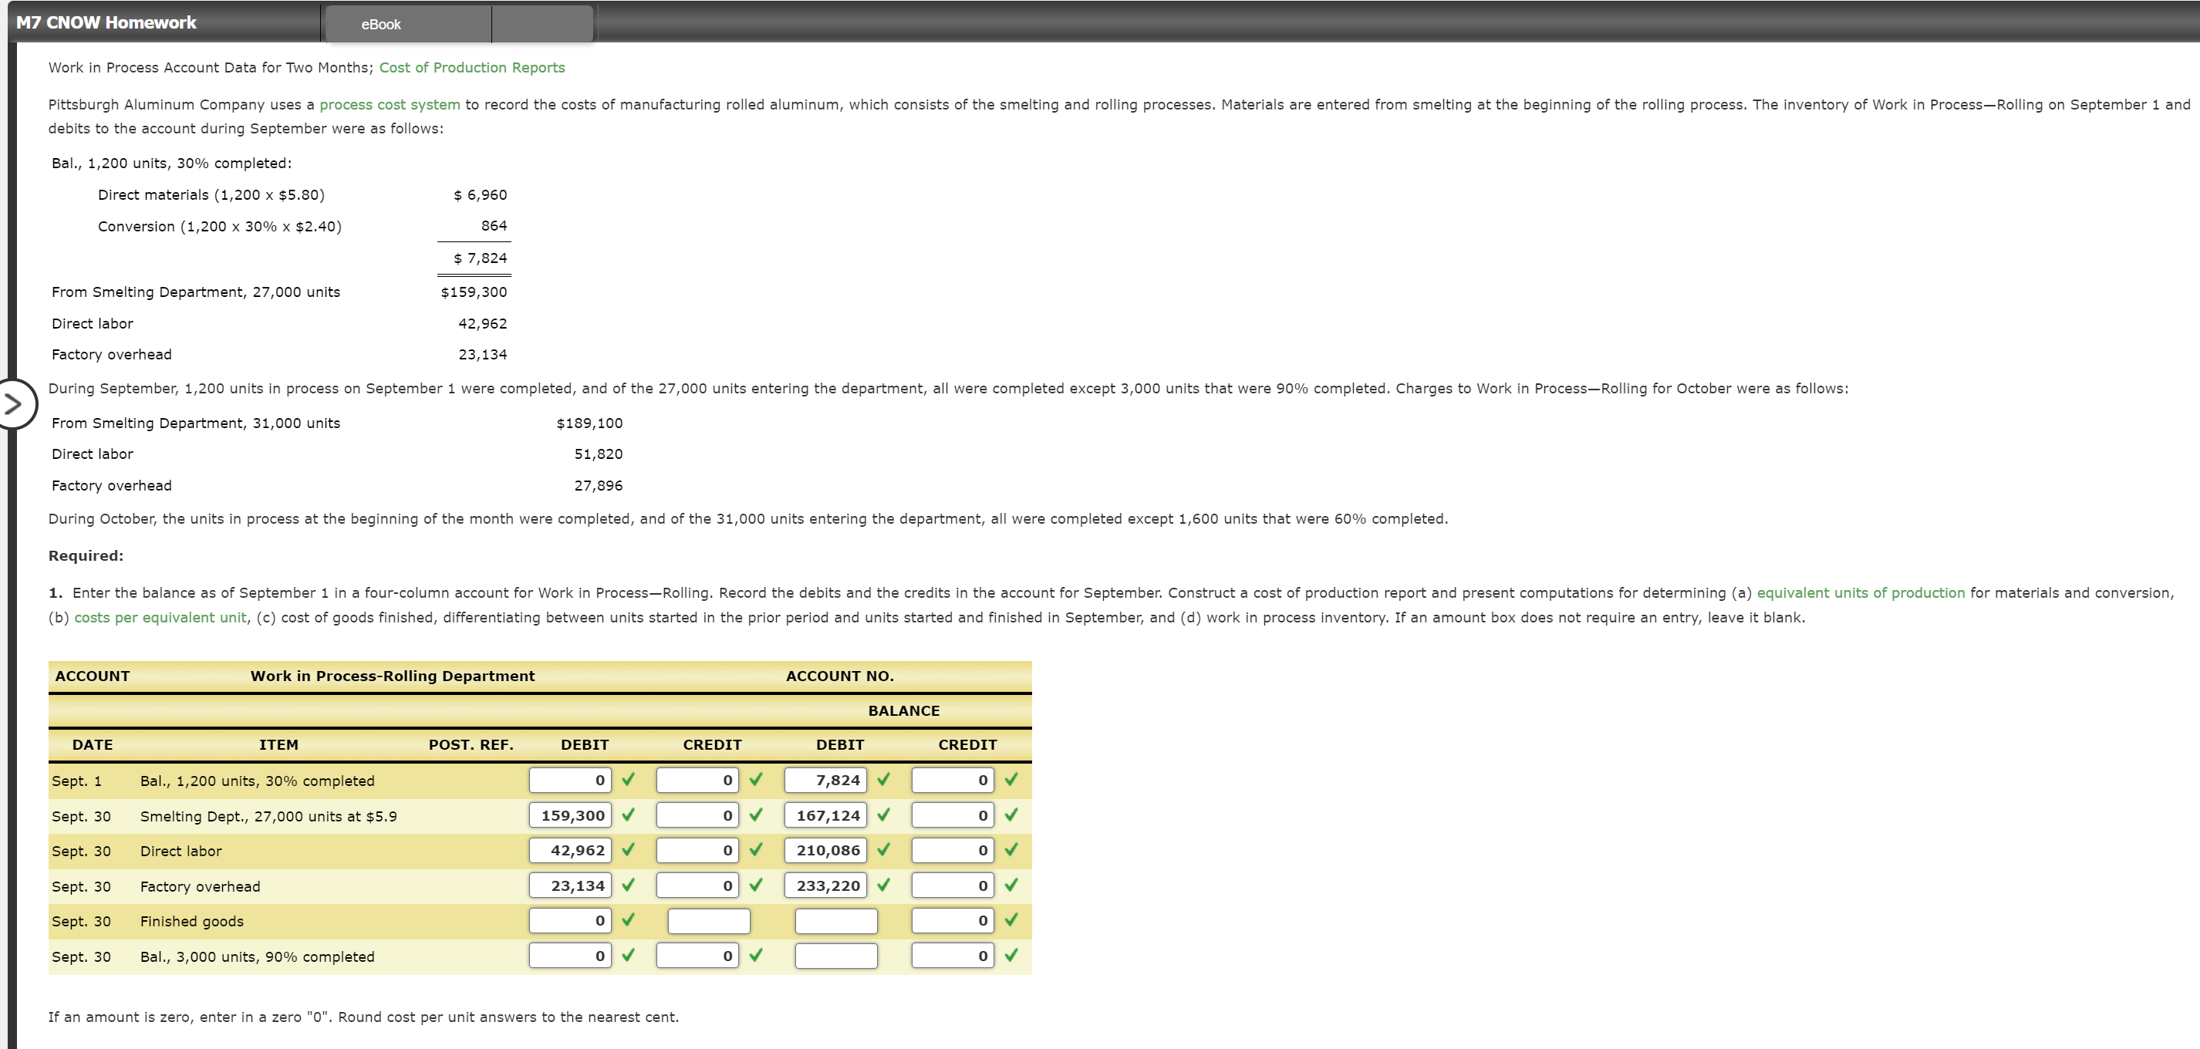Click Sept. 1 balance debit field 7,824
Viewport: 2200px width, 1049px height.
pyautogui.click(x=825, y=780)
